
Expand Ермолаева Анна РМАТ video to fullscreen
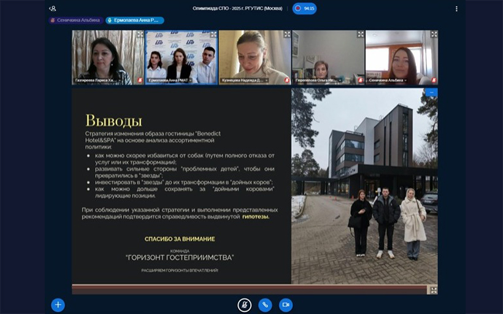pos(213,34)
